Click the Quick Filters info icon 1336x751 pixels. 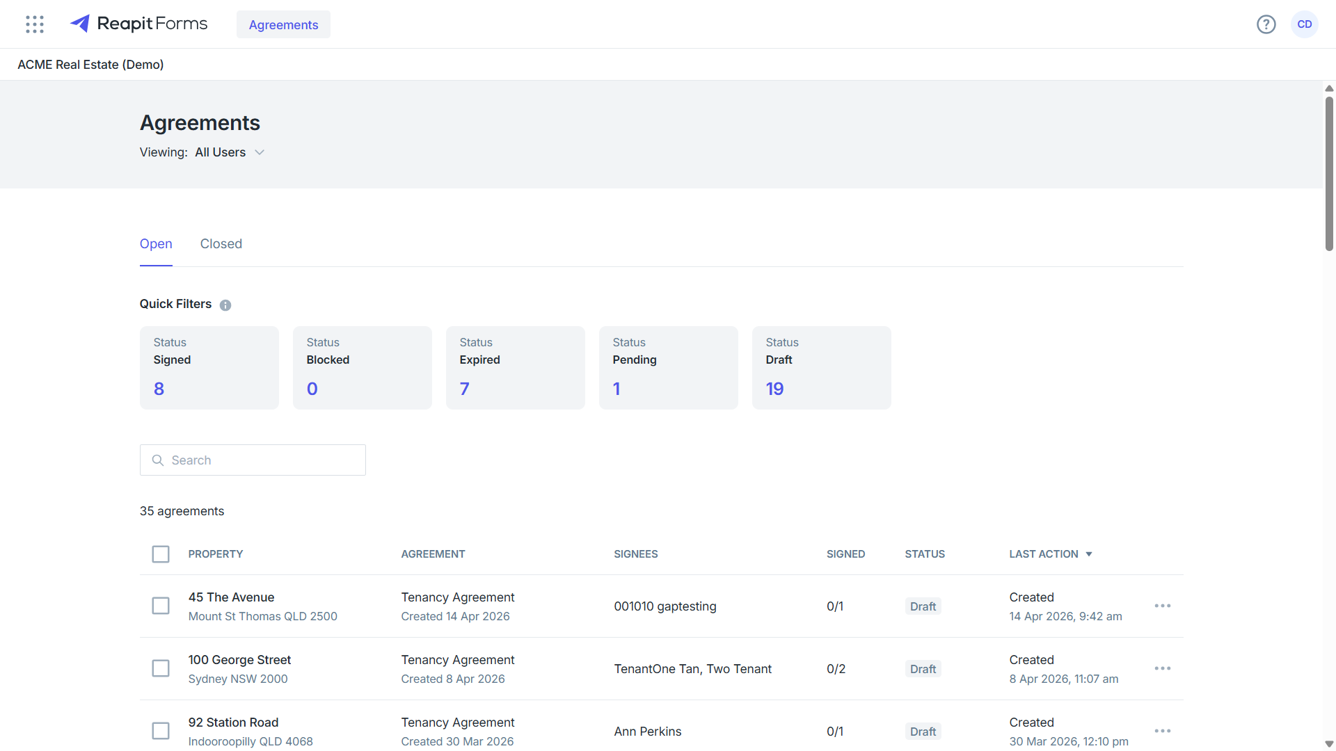click(225, 305)
